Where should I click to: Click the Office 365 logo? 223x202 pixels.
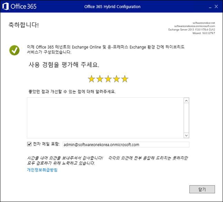point(19,7)
